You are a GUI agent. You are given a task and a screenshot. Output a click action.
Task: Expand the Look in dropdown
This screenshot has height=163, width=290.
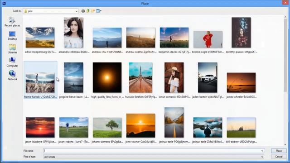76,11
